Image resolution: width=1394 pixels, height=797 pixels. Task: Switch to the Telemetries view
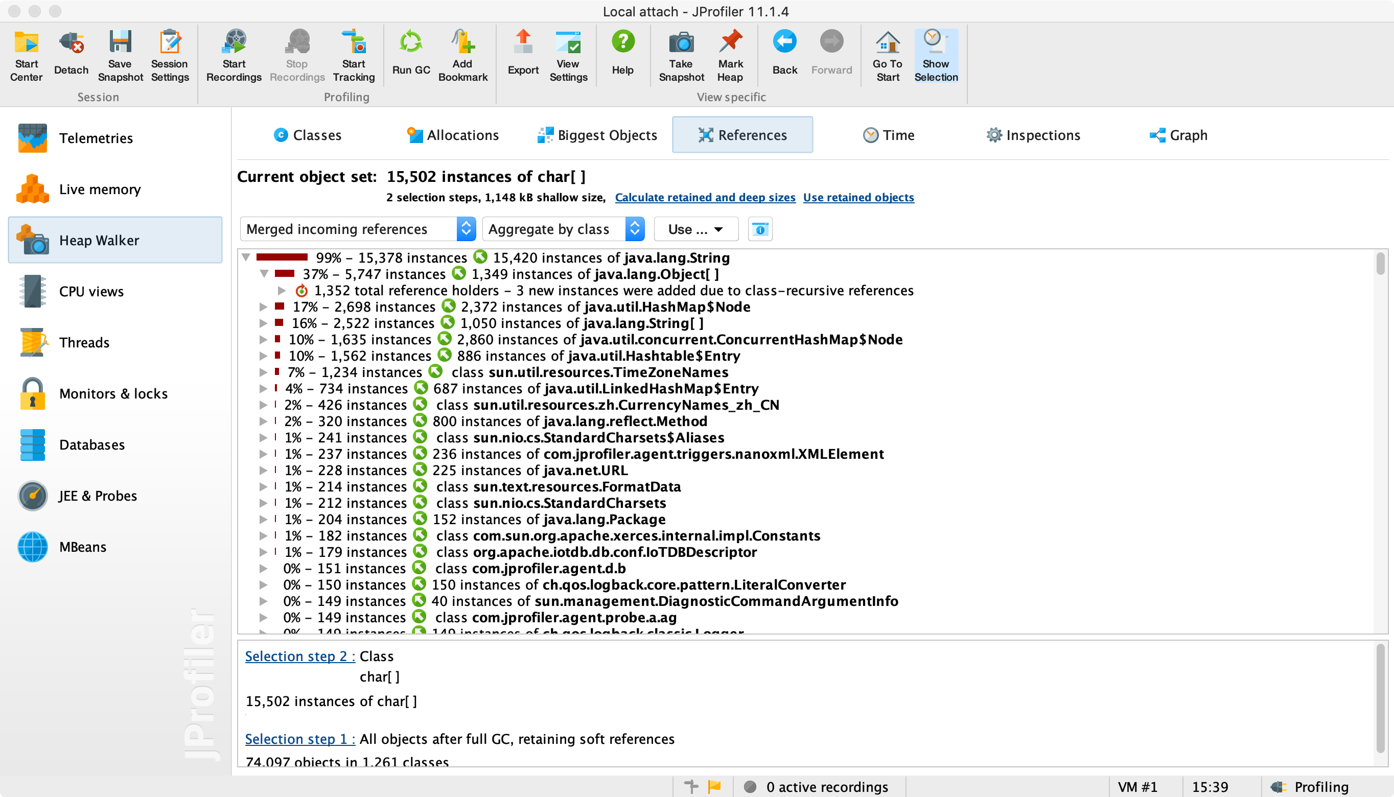tap(97, 138)
